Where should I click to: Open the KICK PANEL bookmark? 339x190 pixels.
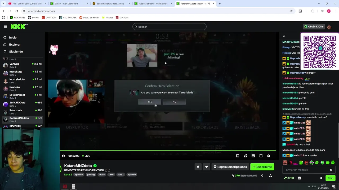(x=17, y=18)
